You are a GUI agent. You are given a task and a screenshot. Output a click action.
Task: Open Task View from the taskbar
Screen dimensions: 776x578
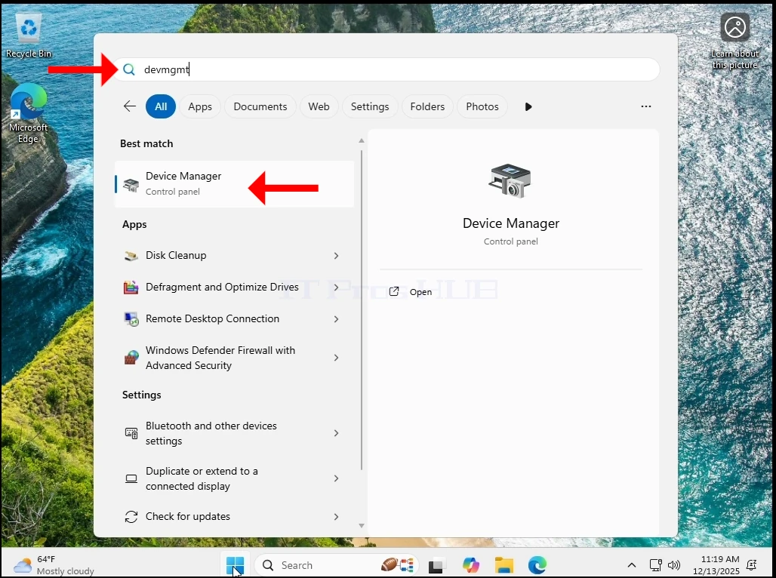[436, 565]
